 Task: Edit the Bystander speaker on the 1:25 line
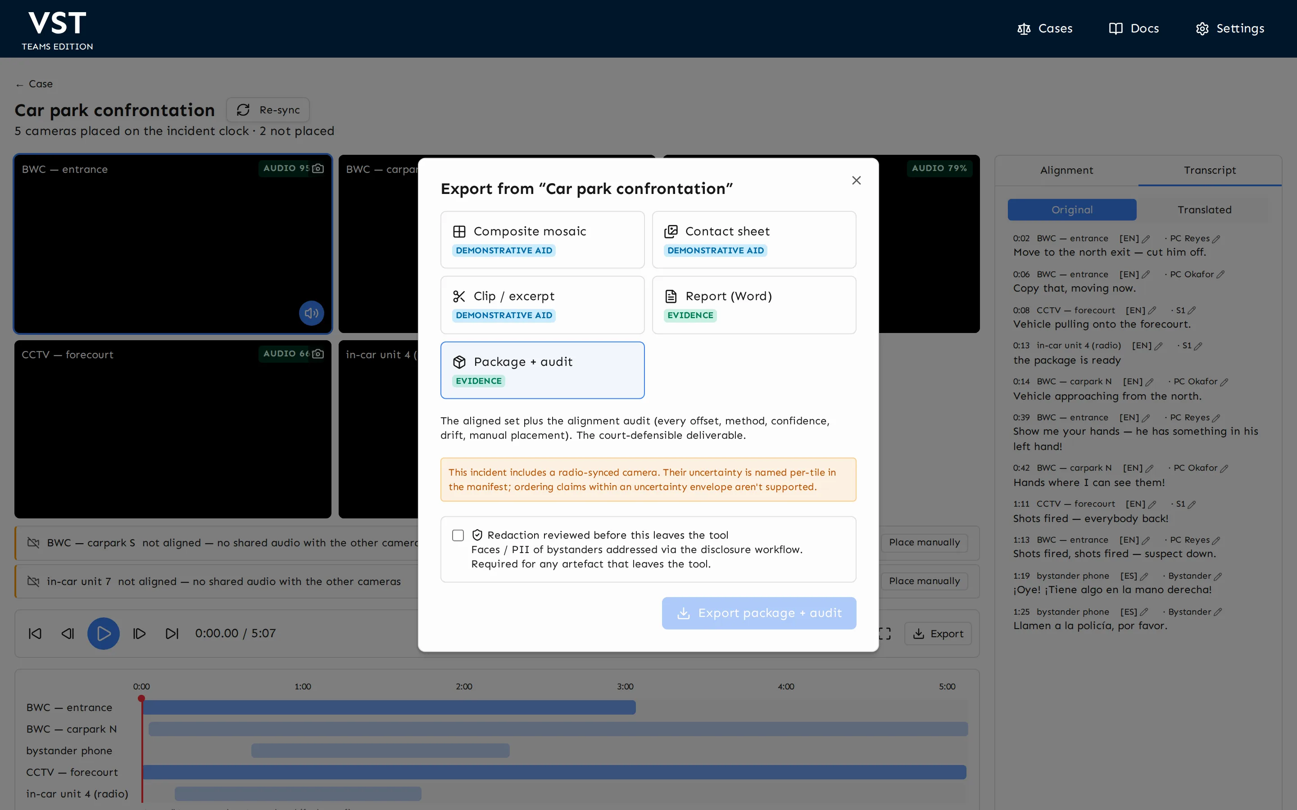(1218, 612)
